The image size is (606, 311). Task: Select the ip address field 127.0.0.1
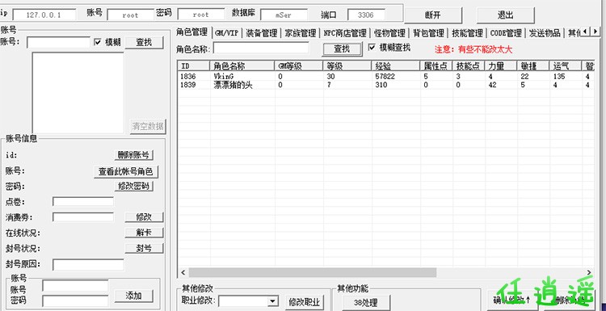(x=44, y=15)
